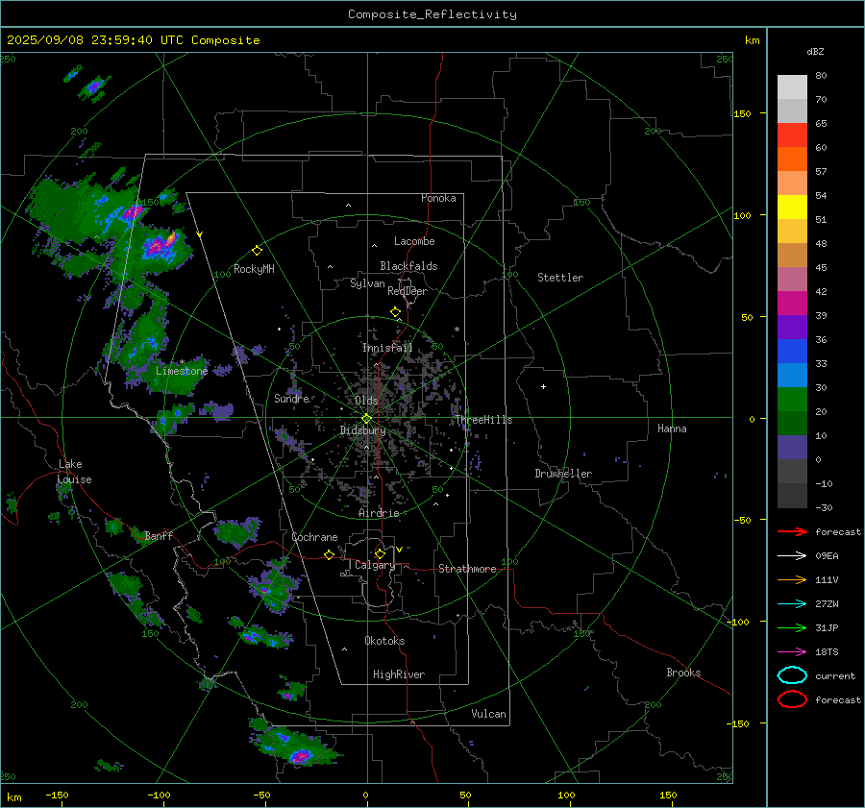Select the orange 111V arrow icon
This screenshot has width=865, height=808.
tap(792, 579)
